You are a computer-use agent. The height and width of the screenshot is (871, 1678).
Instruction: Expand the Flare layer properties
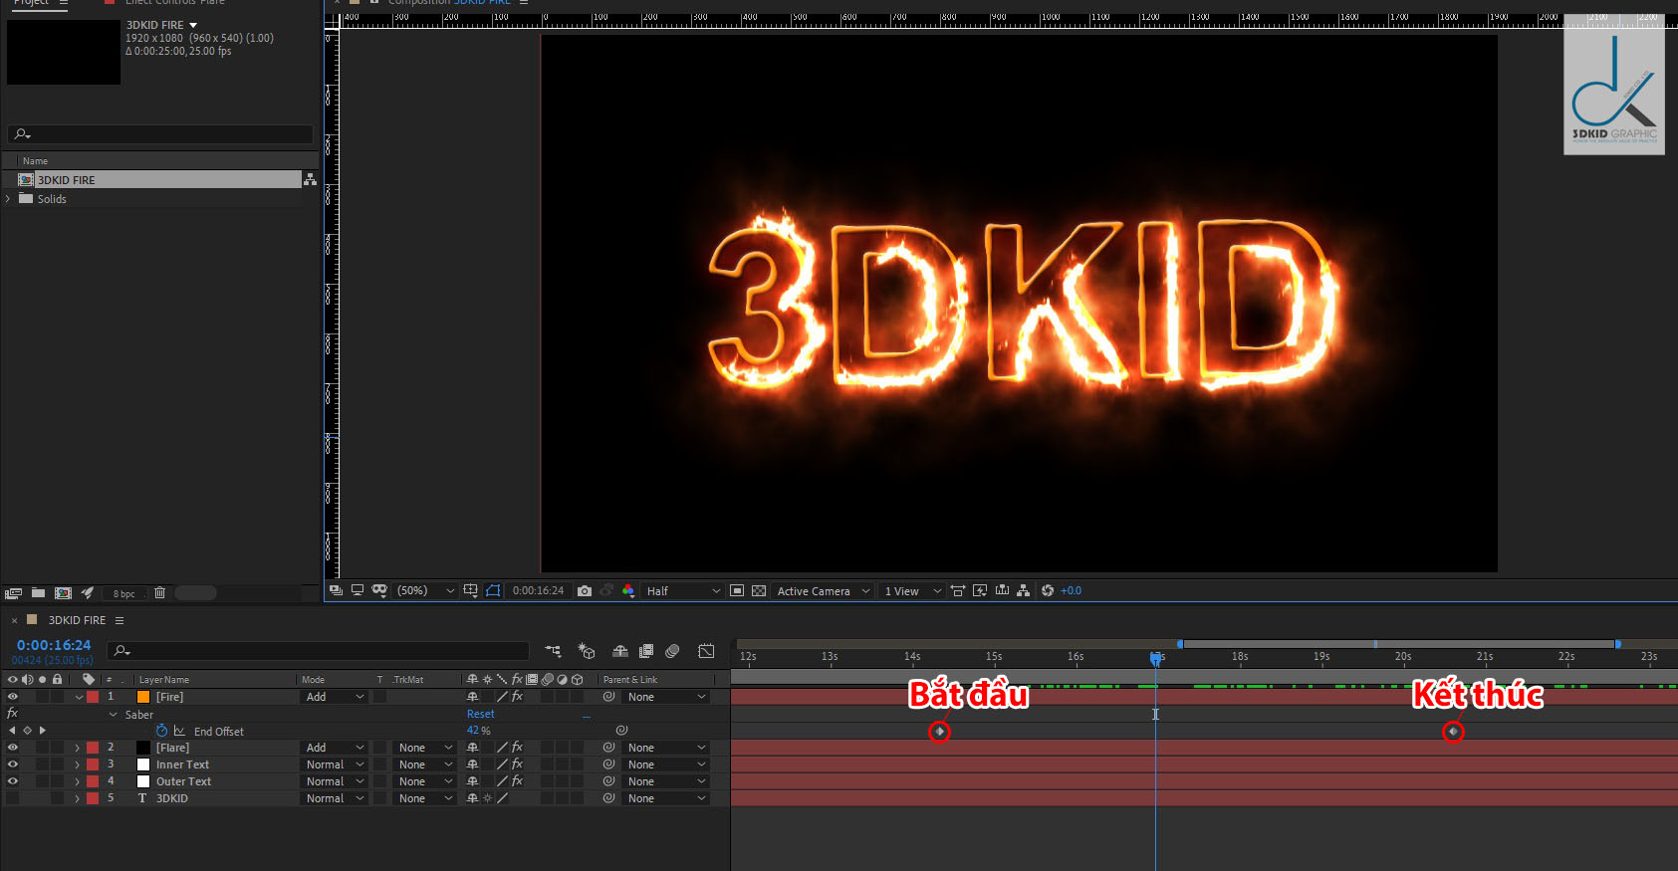coord(78,748)
